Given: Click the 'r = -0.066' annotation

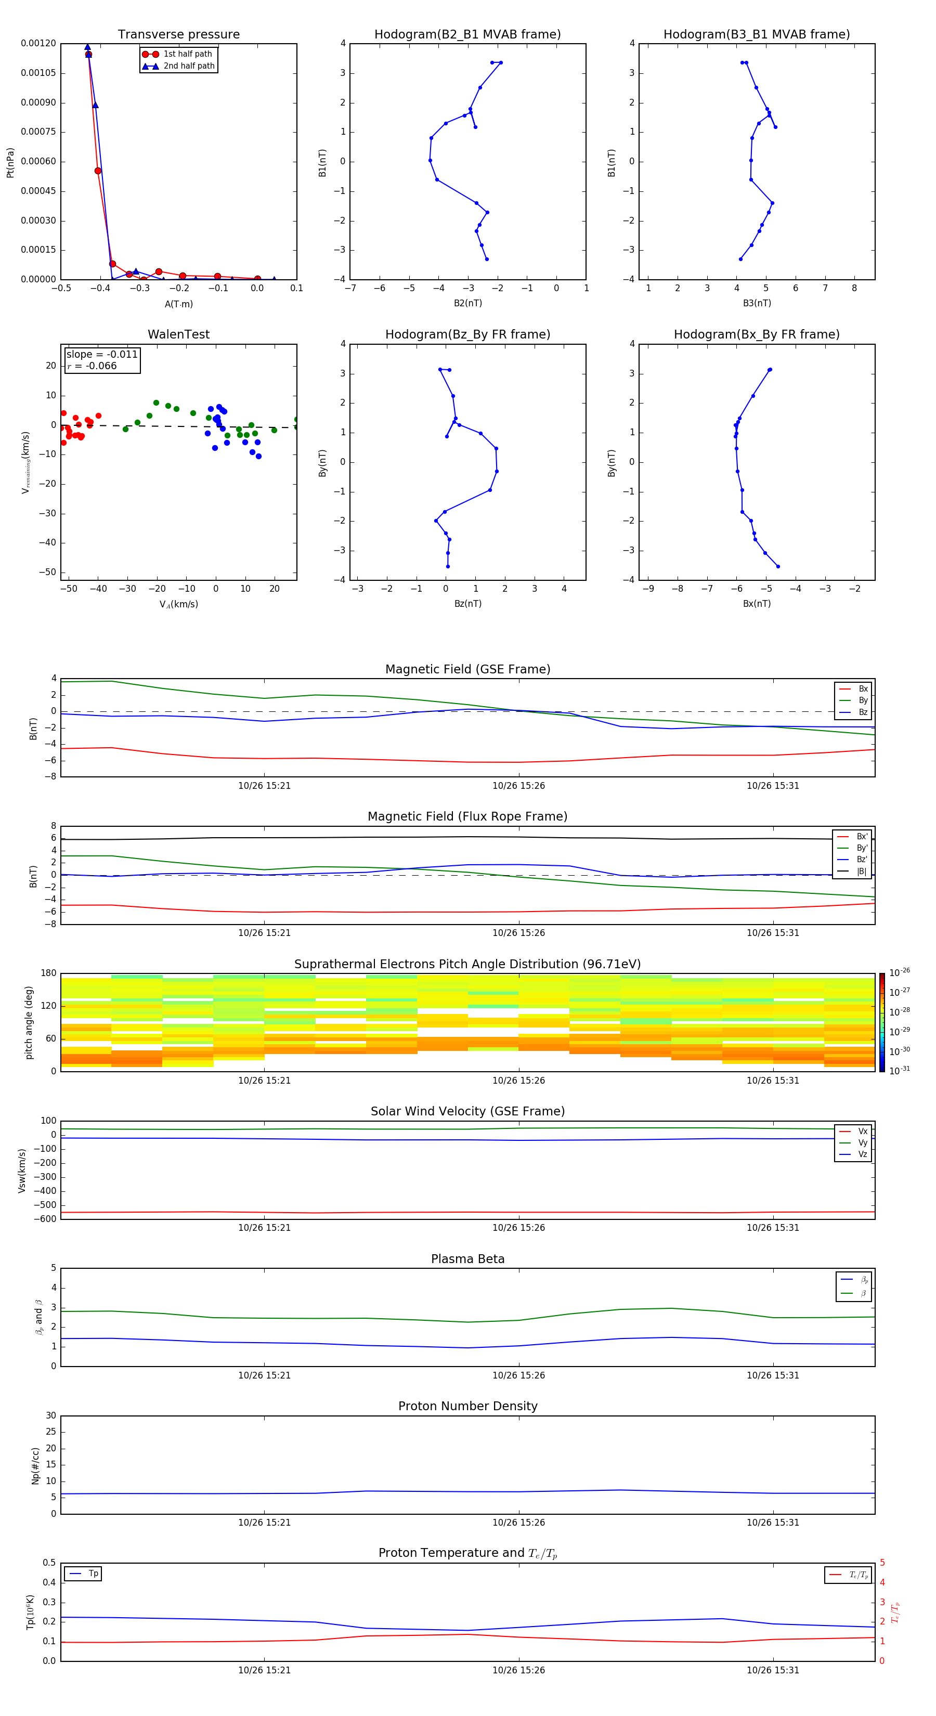Looking at the screenshot, I should pos(92,367).
